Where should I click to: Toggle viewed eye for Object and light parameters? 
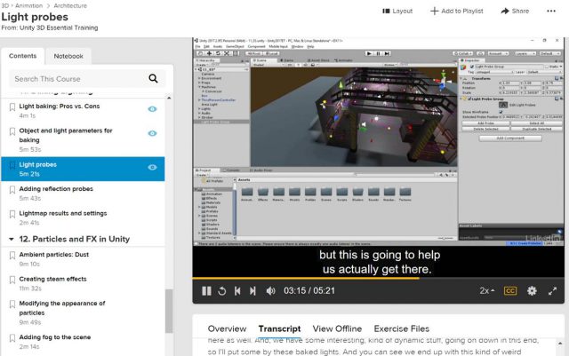coord(152,133)
